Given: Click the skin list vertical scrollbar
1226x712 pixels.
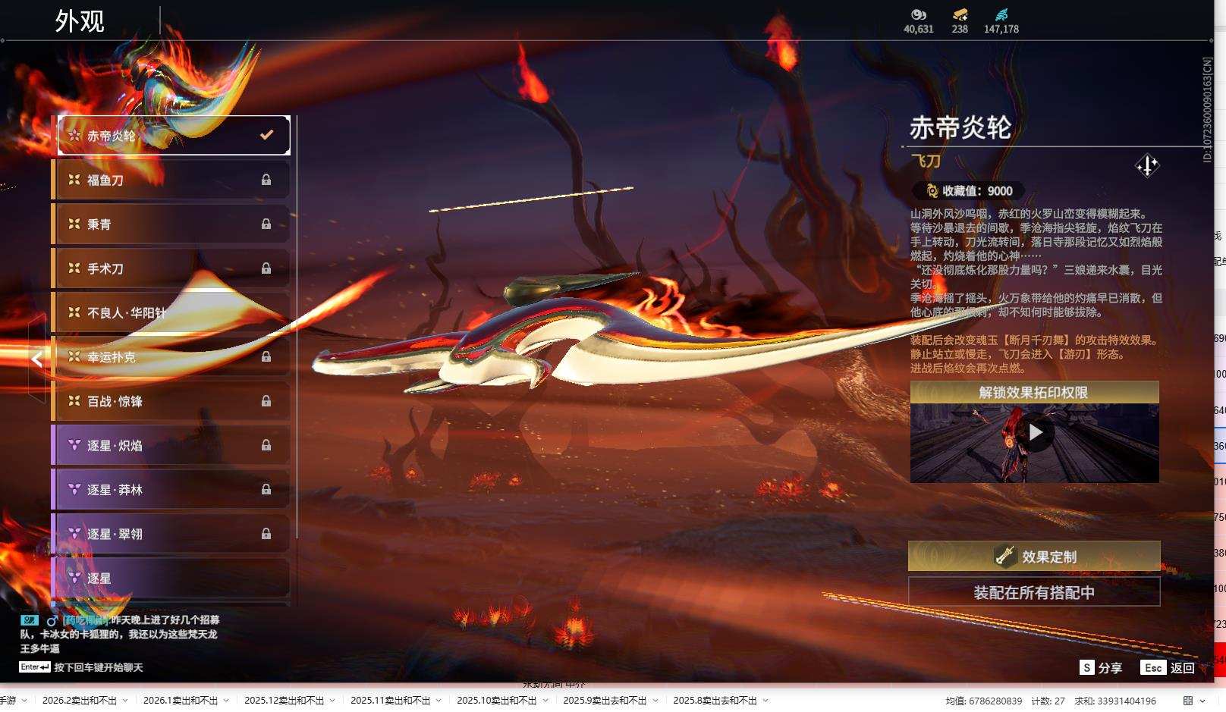Looking at the screenshot, I should click(x=296, y=326).
